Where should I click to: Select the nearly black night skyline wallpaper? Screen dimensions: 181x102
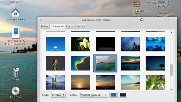[105, 44]
